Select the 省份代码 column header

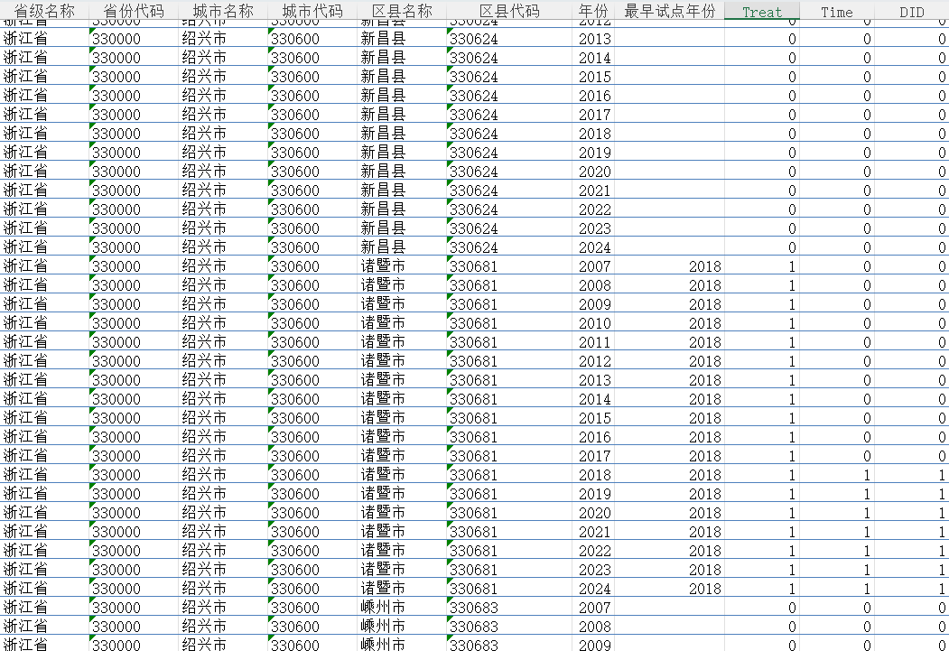point(134,11)
